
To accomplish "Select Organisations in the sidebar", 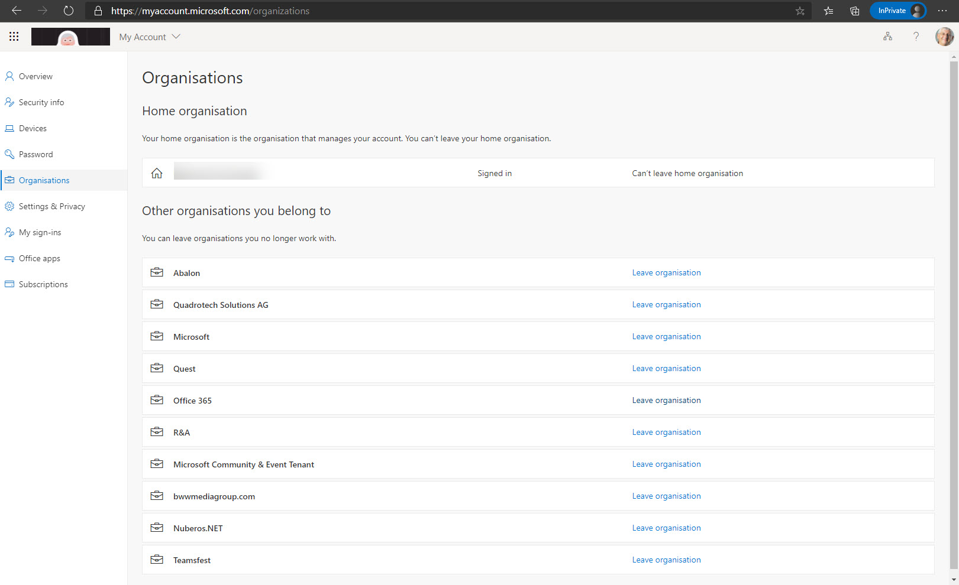I will coord(63,180).
